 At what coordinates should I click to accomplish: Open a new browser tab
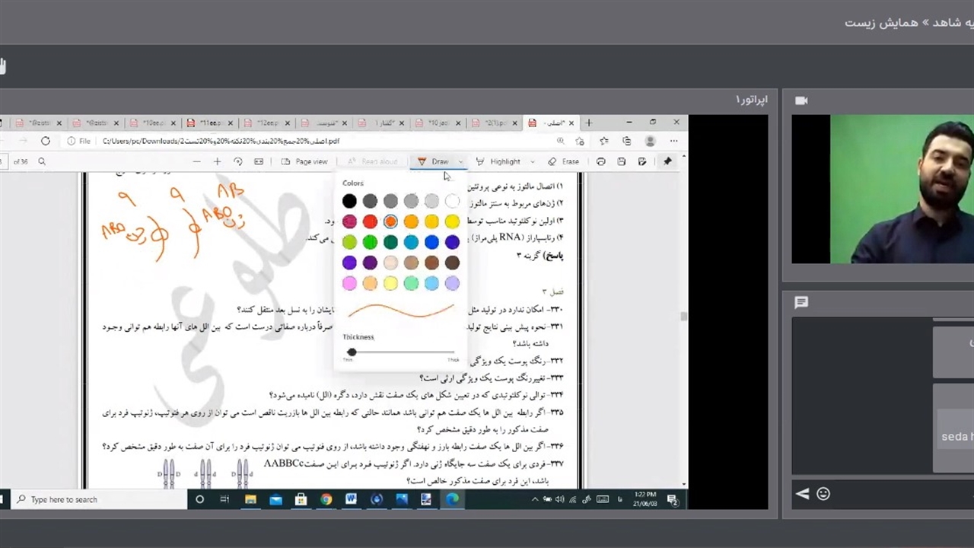(x=588, y=123)
